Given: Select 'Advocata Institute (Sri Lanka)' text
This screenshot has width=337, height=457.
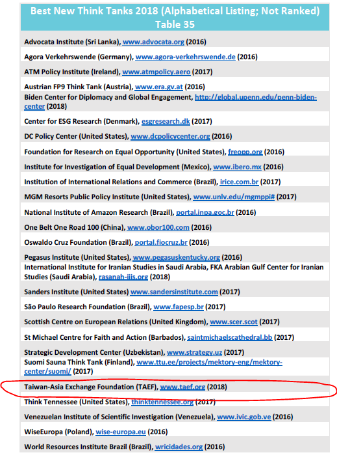Looking at the screenshot, I should click(72, 42).
